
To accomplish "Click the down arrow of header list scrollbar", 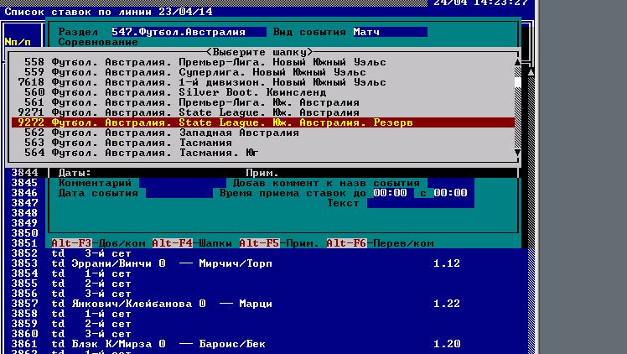I will (517, 153).
